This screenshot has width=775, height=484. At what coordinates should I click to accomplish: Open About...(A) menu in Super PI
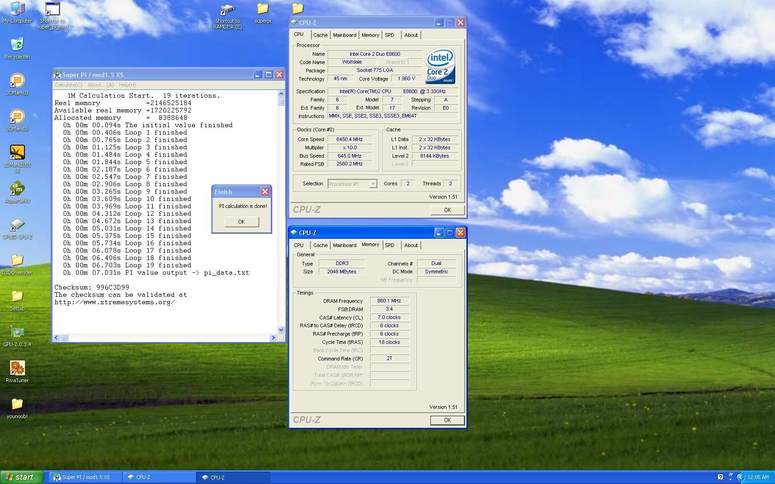(101, 85)
